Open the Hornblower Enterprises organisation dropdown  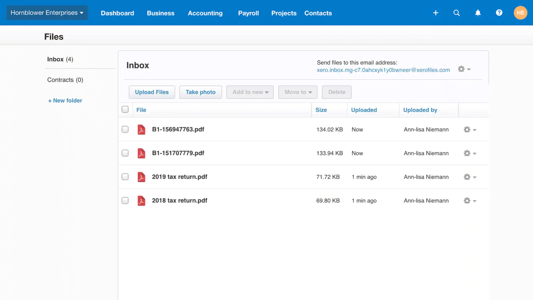[47, 13]
